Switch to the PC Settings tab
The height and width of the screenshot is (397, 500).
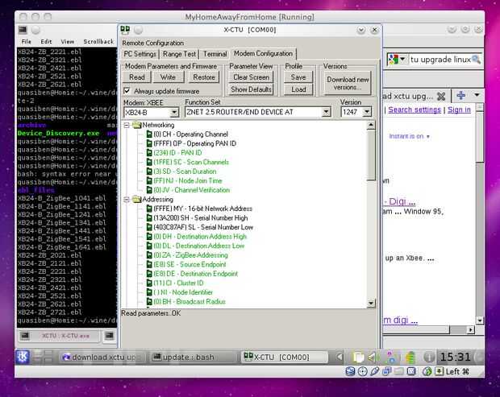[x=140, y=54]
